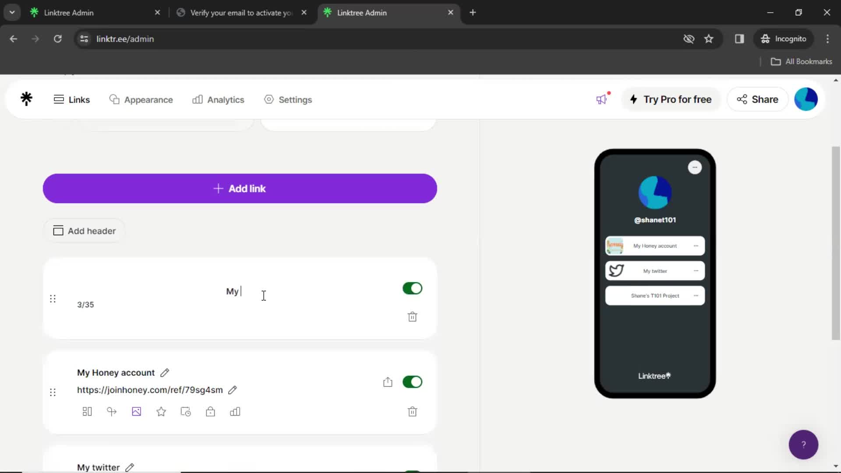
Task: Click the preview profile picture
Action: tap(655, 193)
